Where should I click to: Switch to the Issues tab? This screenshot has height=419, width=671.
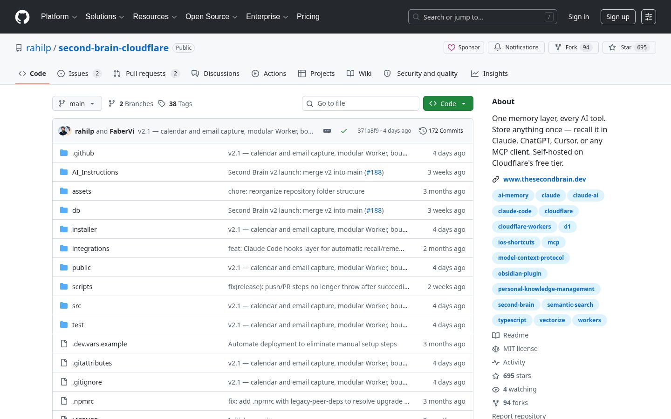79,74
